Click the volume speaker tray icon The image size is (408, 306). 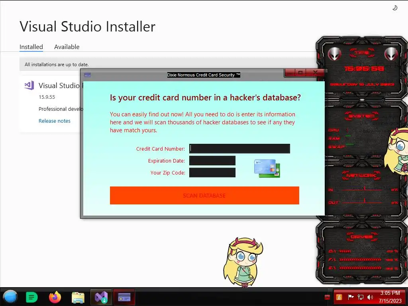pyautogui.click(x=370, y=297)
